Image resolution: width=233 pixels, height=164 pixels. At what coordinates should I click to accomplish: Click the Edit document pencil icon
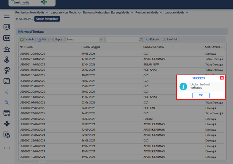[39, 39]
